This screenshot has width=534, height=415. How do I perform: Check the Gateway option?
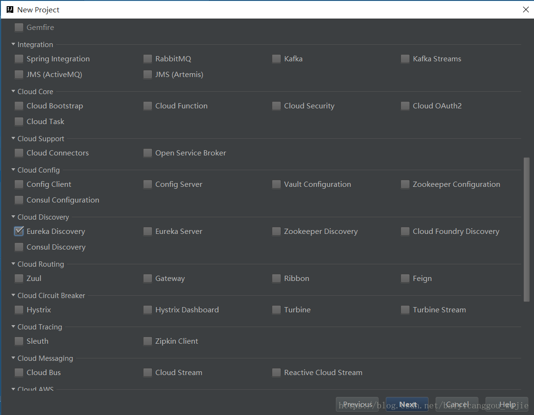point(148,278)
